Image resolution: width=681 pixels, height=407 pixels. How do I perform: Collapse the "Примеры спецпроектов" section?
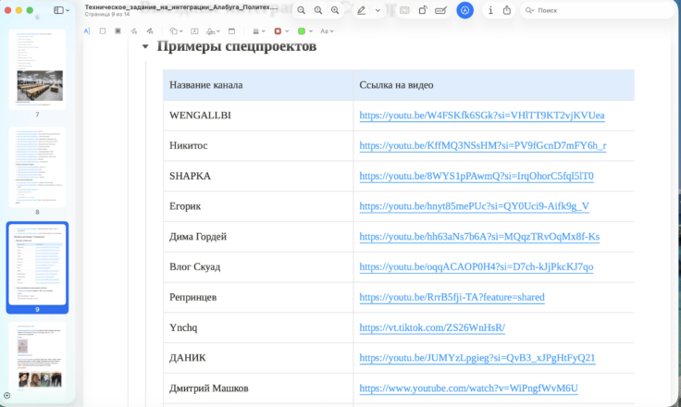pos(145,46)
